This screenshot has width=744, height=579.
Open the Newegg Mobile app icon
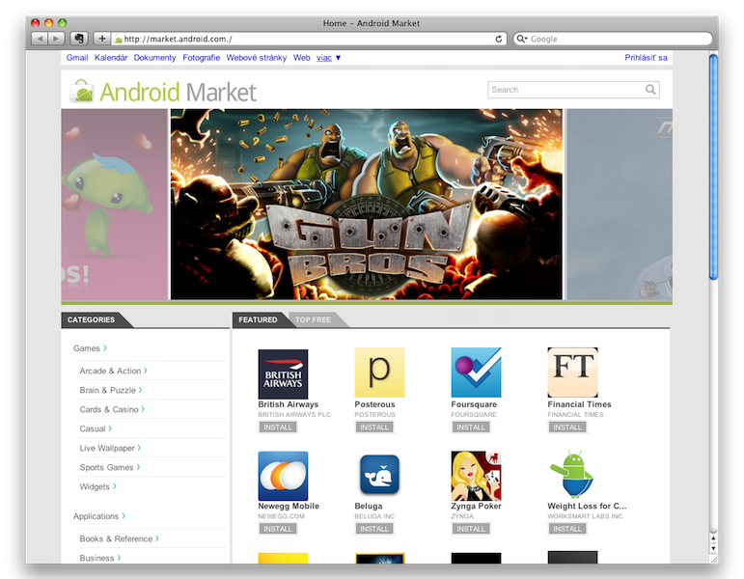[x=283, y=476]
